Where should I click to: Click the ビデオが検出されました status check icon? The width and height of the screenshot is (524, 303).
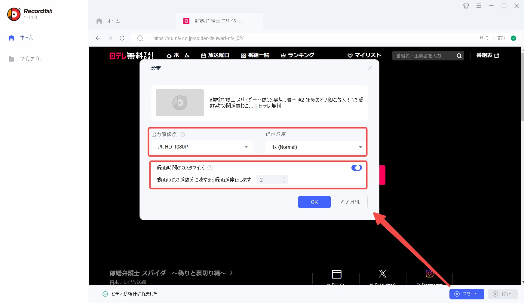(x=105, y=294)
